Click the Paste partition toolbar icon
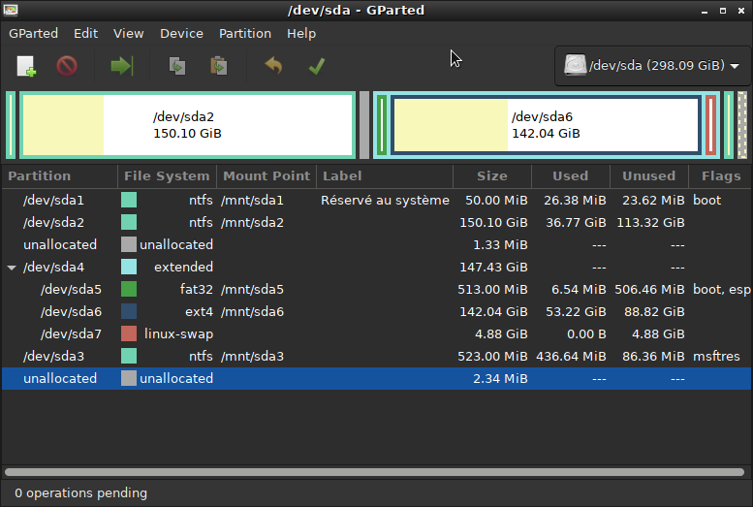Screen dimensions: 753x507 218,66
